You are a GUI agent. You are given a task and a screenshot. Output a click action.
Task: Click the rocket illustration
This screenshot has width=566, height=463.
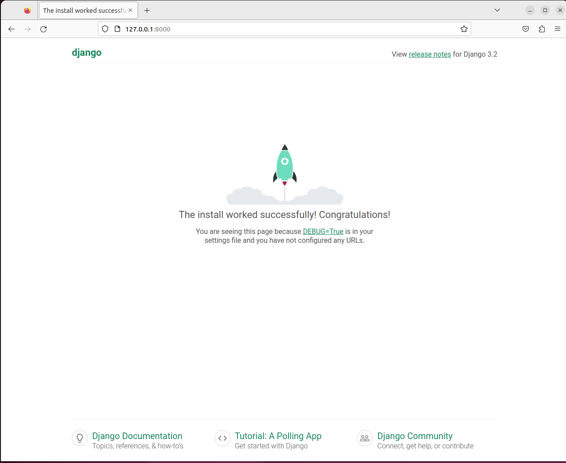click(285, 174)
